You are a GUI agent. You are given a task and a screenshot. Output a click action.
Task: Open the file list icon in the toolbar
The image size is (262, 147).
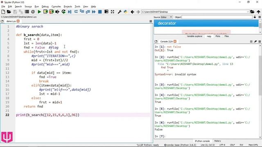[x=27, y=12]
